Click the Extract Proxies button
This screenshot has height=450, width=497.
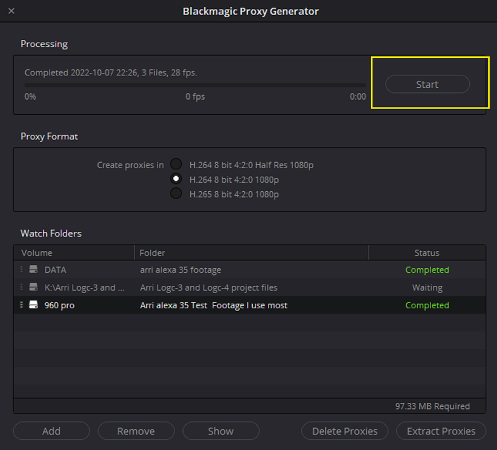pyautogui.click(x=441, y=431)
